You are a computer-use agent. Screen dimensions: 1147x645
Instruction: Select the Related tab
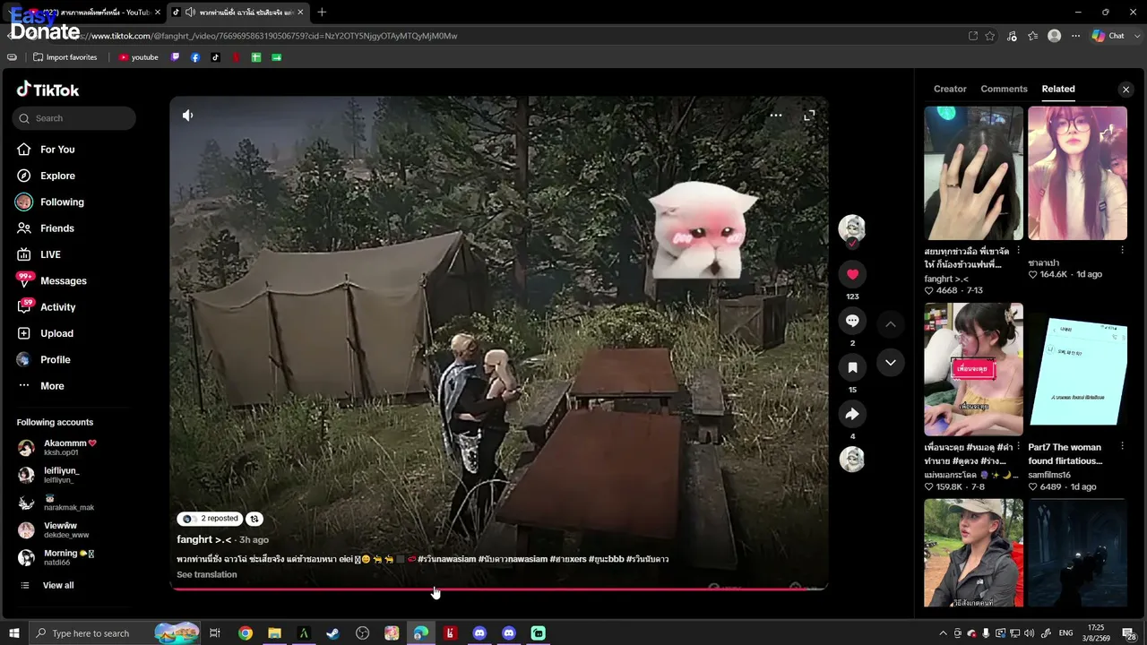(1058, 89)
